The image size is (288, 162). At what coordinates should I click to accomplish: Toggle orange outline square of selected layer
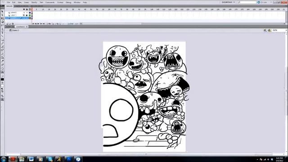pyautogui.click(x=30, y=18)
